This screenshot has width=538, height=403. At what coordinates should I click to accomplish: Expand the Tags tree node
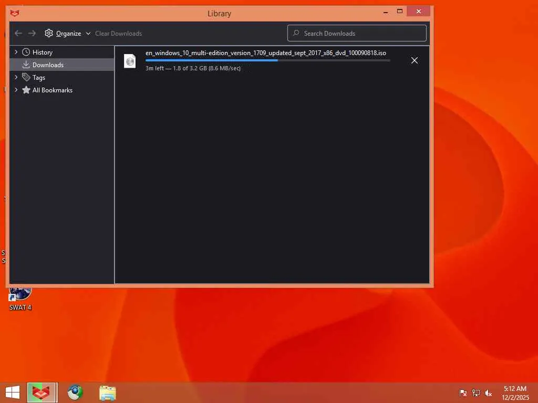[x=16, y=77]
